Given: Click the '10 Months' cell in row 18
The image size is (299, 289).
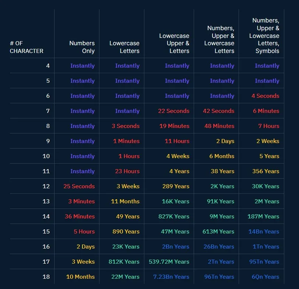Looking at the screenshot, I should pyautogui.click(x=80, y=276).
